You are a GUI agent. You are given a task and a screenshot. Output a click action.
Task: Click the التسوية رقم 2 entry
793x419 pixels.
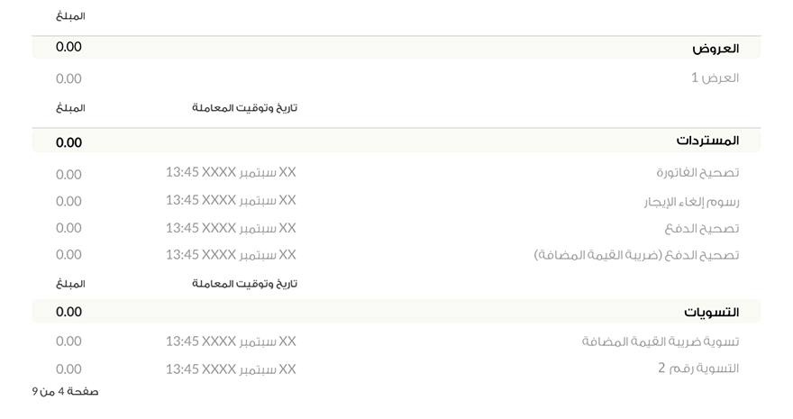point(698,369)
